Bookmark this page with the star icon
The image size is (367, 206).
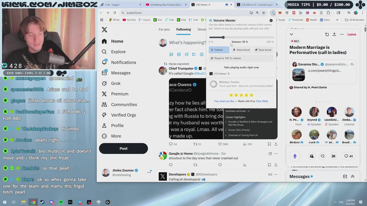[263, 13]
